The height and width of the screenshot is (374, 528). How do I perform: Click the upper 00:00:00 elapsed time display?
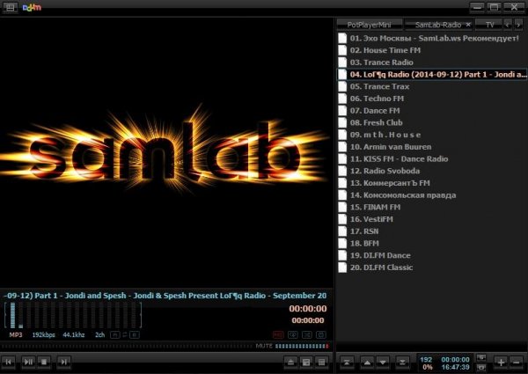pos(307,309)
